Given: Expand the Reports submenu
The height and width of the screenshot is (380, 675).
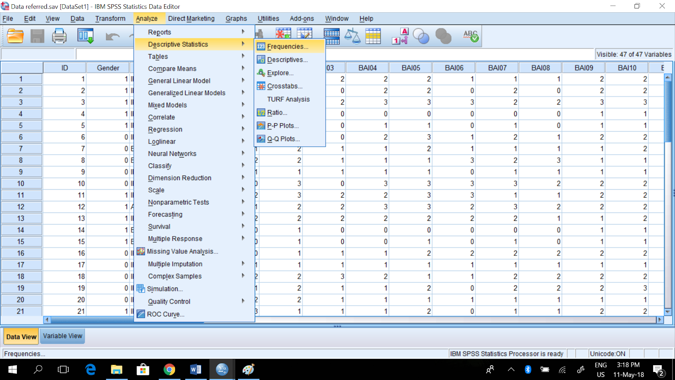Looking at the screenshot, I should coord(194,32).
